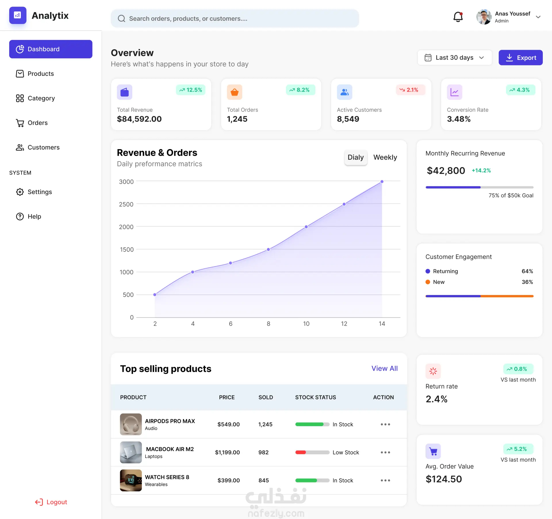Click the View All link
Viewport: 552px width, 519px height.
pyautogui.click(x=384, y=368)
